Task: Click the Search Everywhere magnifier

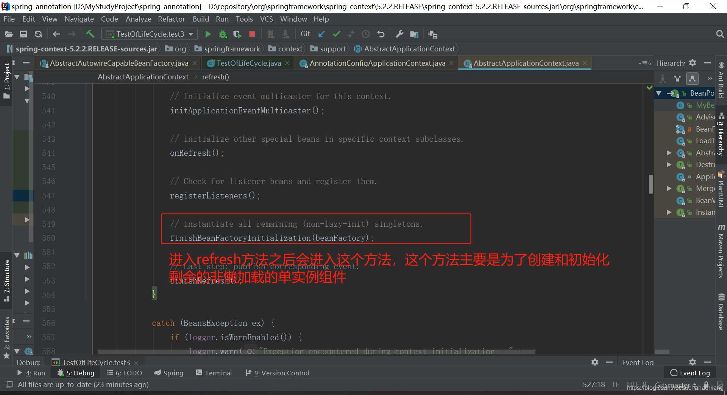Action: (x=720, y=34)
